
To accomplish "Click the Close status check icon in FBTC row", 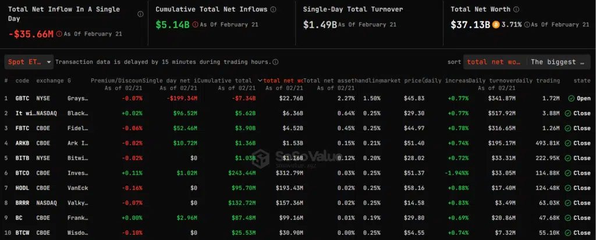I will click(x=568, y=128).
